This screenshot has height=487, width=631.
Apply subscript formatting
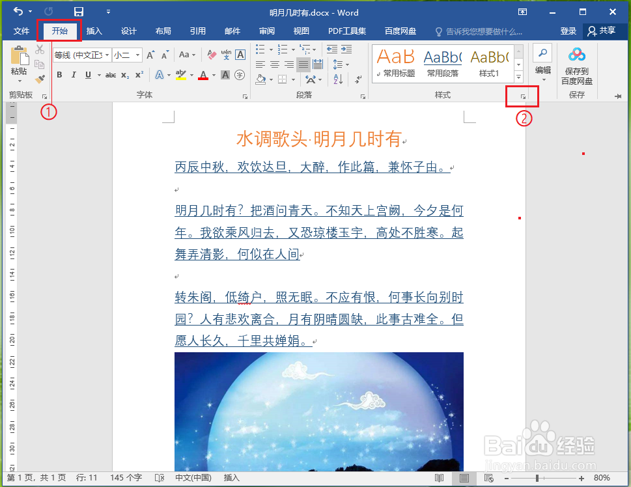point(125,76)
